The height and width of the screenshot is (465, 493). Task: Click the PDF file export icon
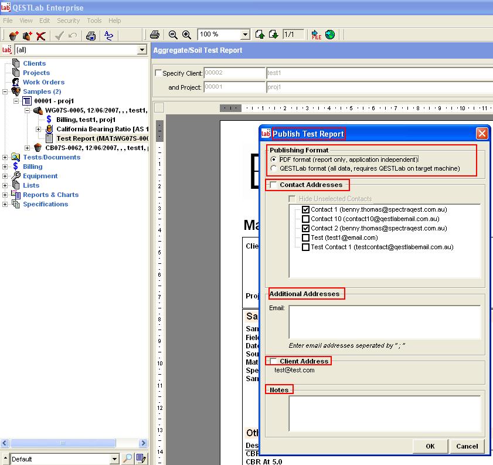[317, 35]
